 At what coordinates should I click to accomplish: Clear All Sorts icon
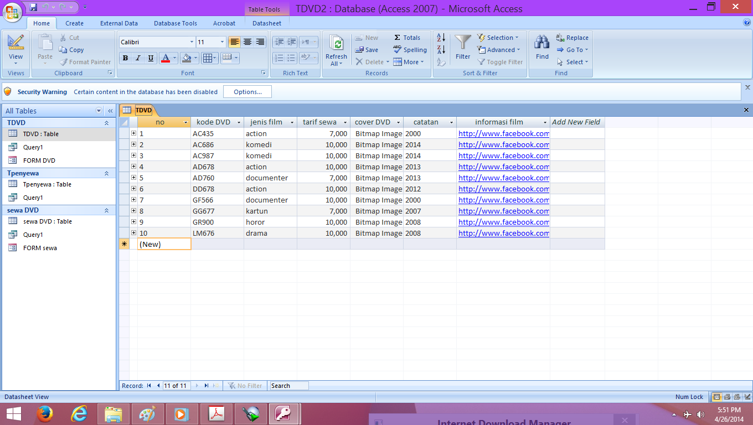pos(441,62)
